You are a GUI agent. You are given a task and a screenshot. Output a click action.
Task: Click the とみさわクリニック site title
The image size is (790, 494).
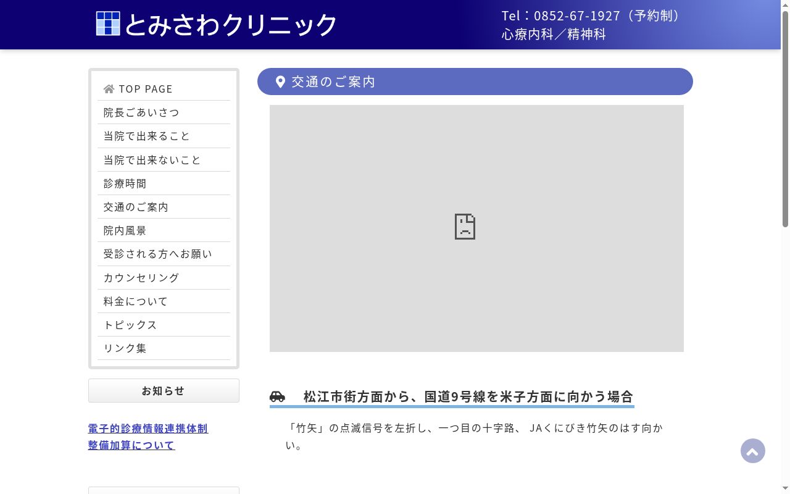point(231,24)
